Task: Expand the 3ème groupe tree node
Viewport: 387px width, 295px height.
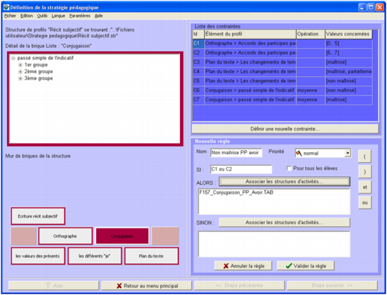Action: 20,79
